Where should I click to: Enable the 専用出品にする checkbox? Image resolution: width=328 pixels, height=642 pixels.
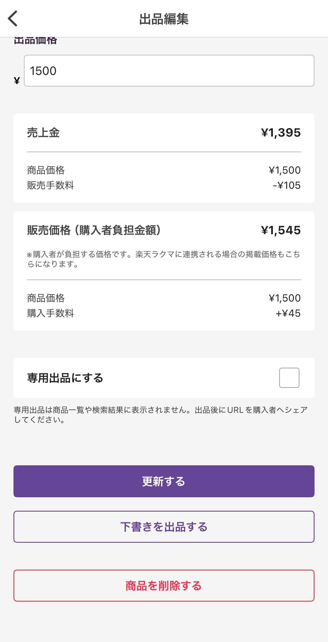[x=289, y=378]
